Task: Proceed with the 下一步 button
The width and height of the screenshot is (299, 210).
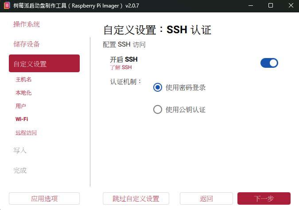Action: 264,198
